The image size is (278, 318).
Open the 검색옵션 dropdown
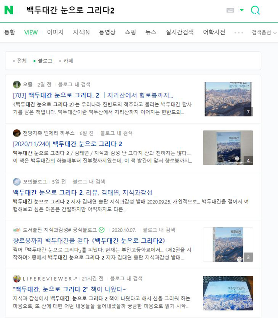(x=264, y=32)
